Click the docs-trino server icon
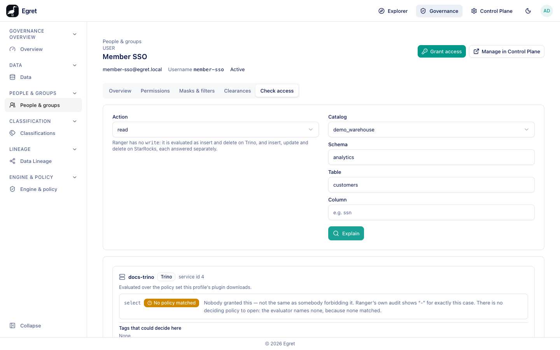Viewport: 560px width, 350px height. click(122, 277)
